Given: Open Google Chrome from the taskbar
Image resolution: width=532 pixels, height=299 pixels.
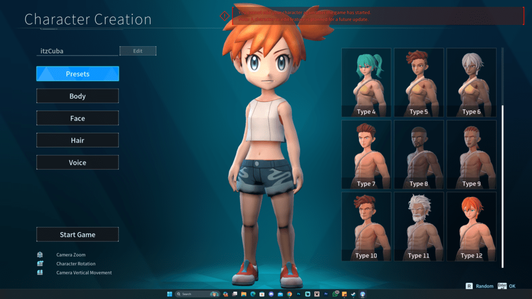Looking at the screenshot, I should pos(289,294).
